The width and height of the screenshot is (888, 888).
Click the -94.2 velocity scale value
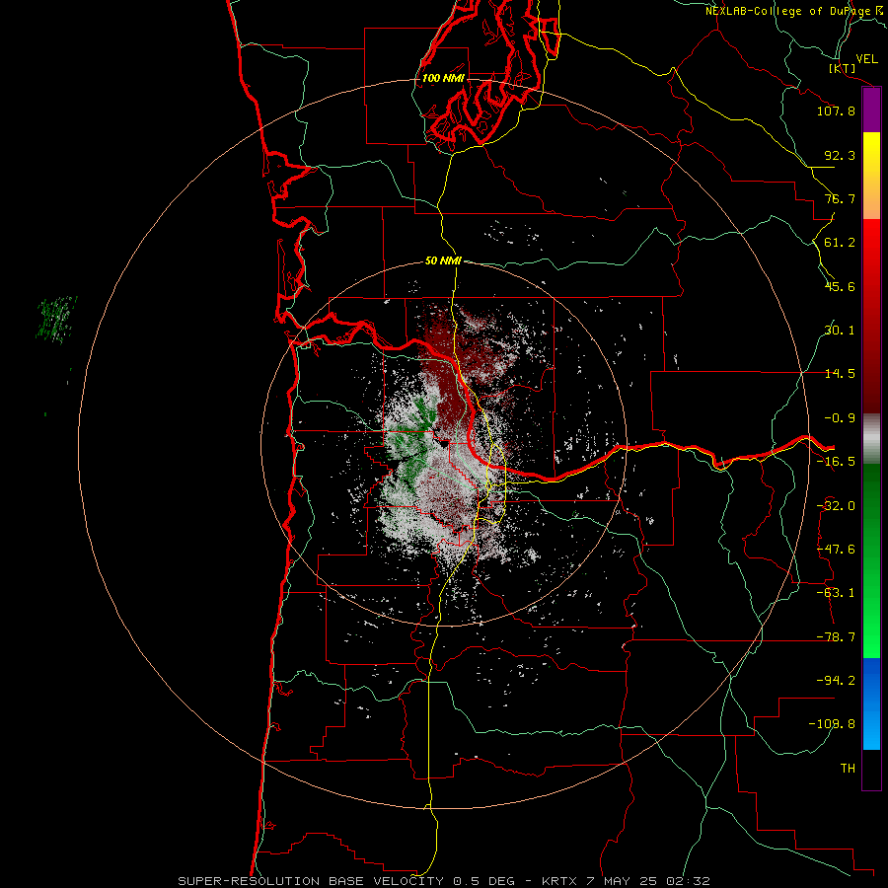click(x=836, y=681)
